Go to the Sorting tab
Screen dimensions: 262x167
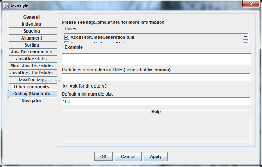coord(32,45)
